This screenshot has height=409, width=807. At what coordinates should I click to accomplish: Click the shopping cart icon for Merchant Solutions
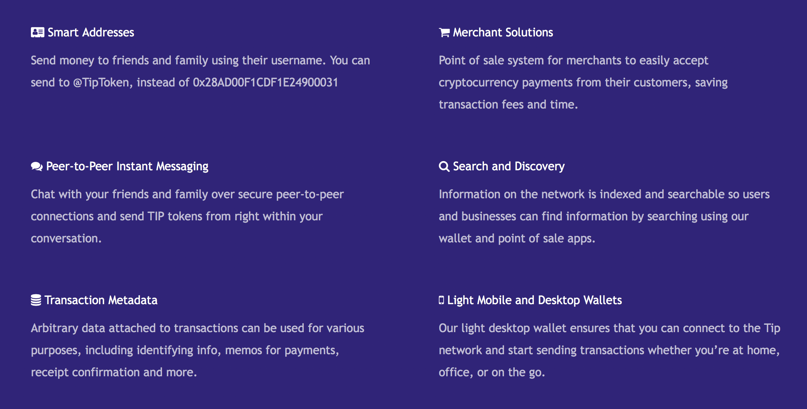pyautogui.click(x=444, y=33)
